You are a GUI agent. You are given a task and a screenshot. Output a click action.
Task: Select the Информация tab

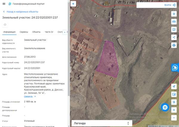click(x=9, y=32)
